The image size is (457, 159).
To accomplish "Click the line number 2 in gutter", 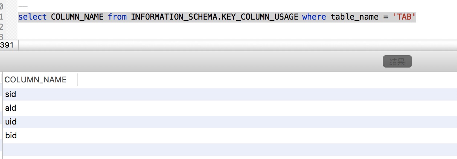I will click(x=1, y=27).
